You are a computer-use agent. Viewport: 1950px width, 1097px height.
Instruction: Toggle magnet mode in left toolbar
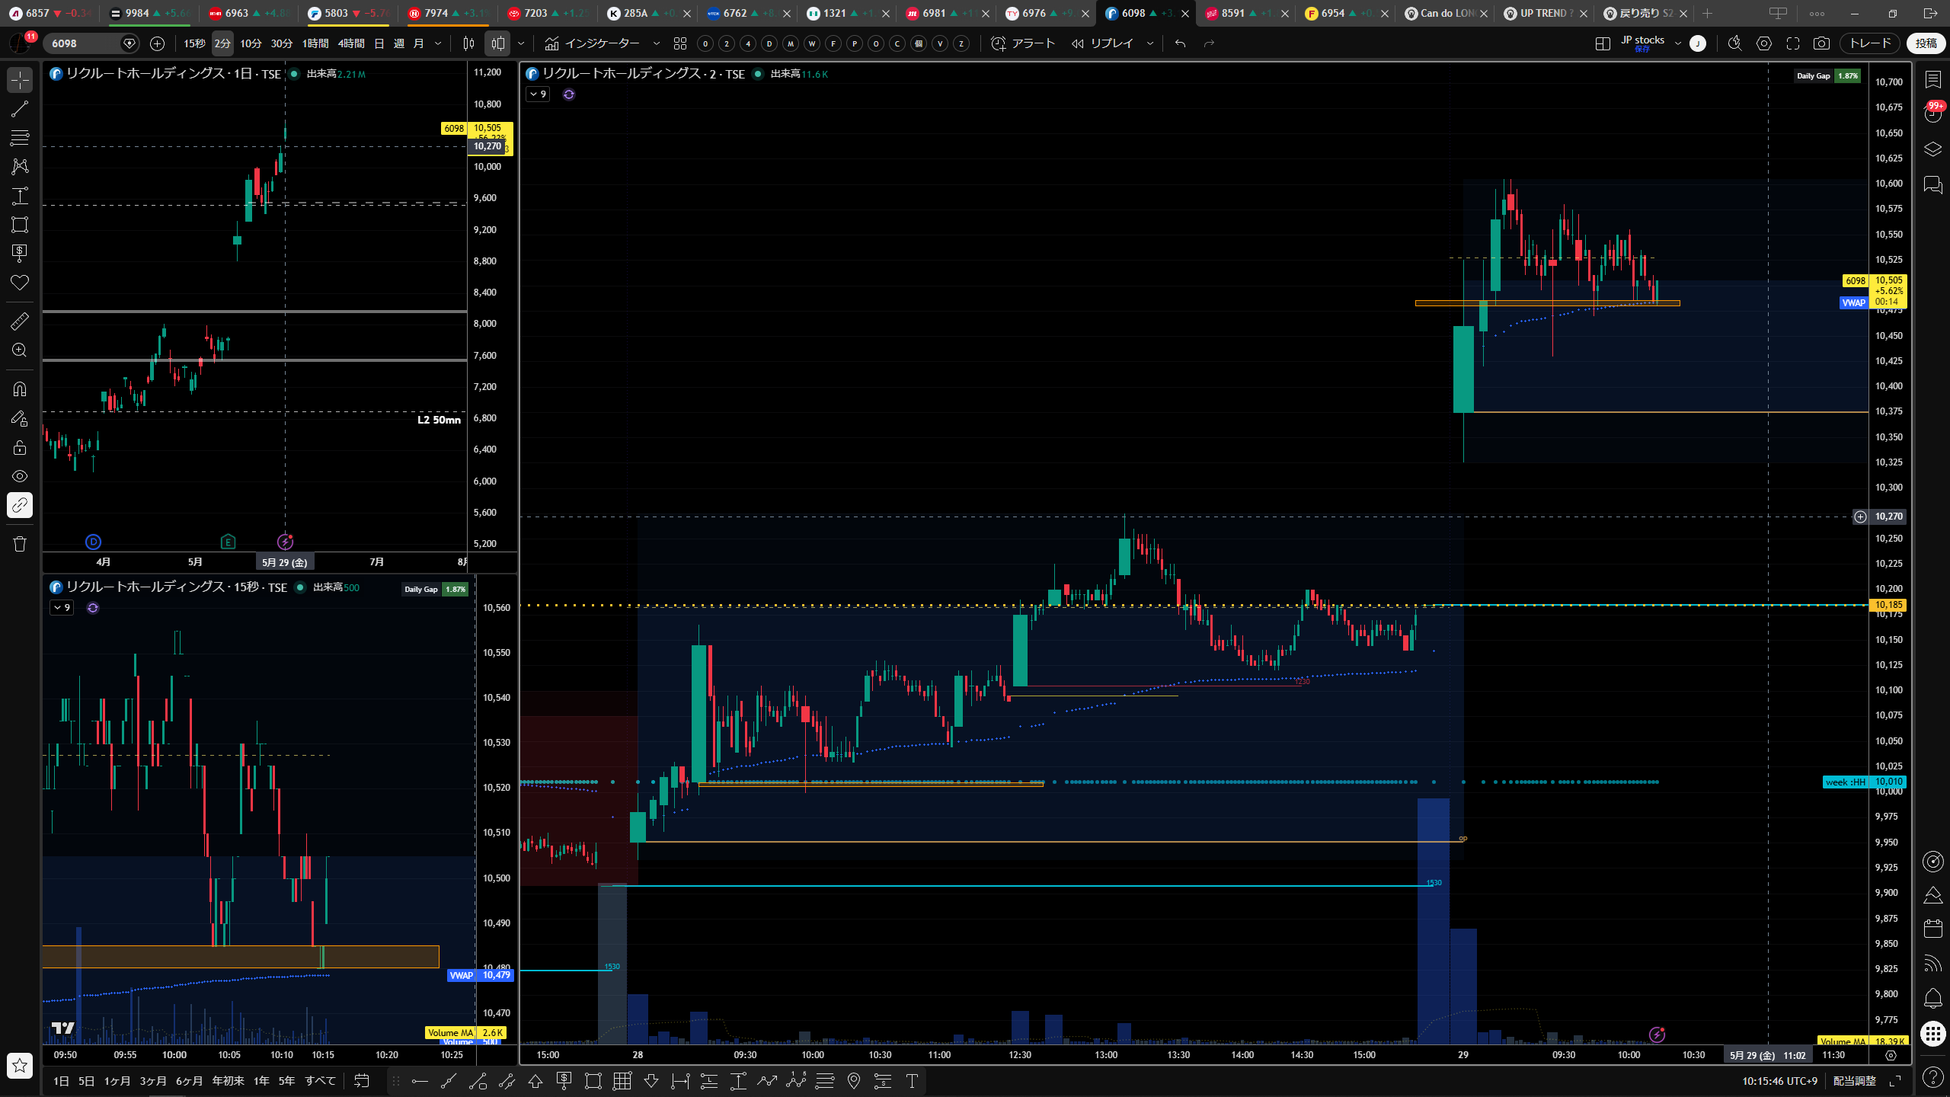(x=20, y=389)
